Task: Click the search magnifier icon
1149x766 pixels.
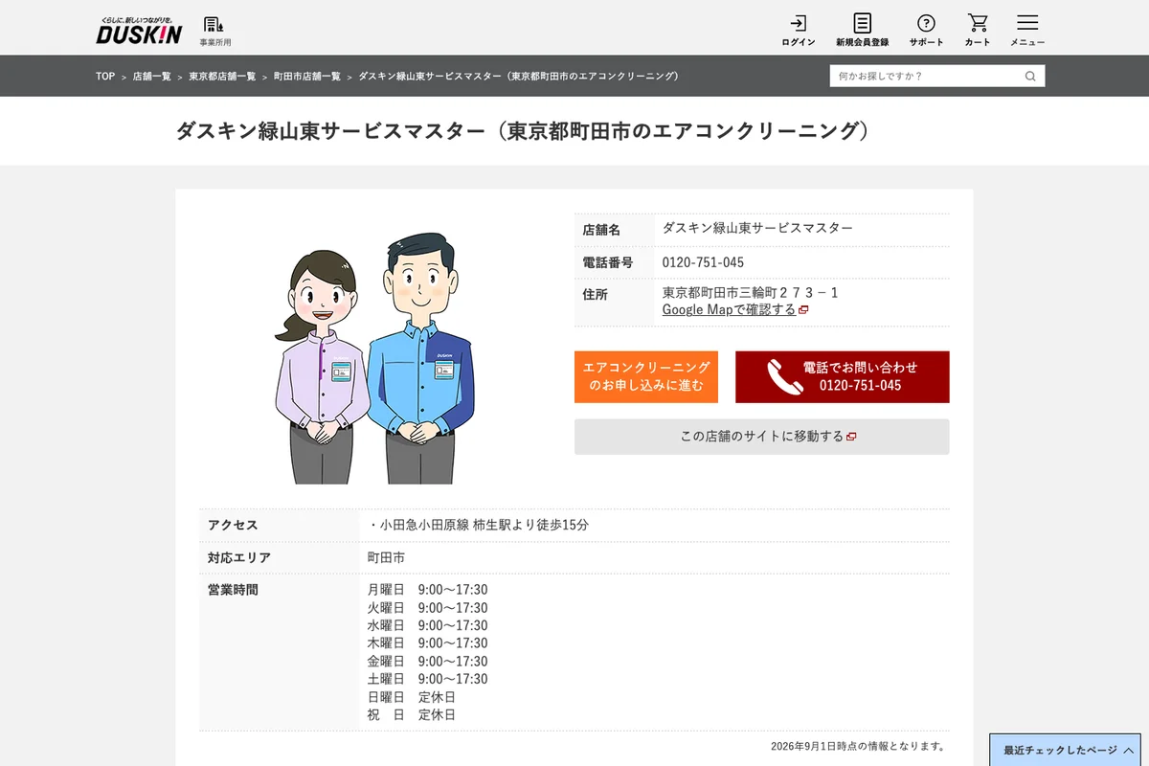Action: [1030, 76]
